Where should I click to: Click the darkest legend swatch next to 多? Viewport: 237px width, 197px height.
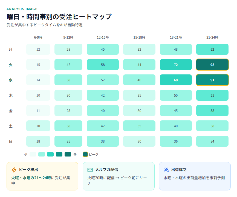tap(68, 154)
